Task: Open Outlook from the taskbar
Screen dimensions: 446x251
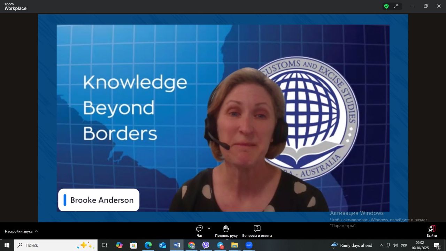Action: (x=162, y=245)
